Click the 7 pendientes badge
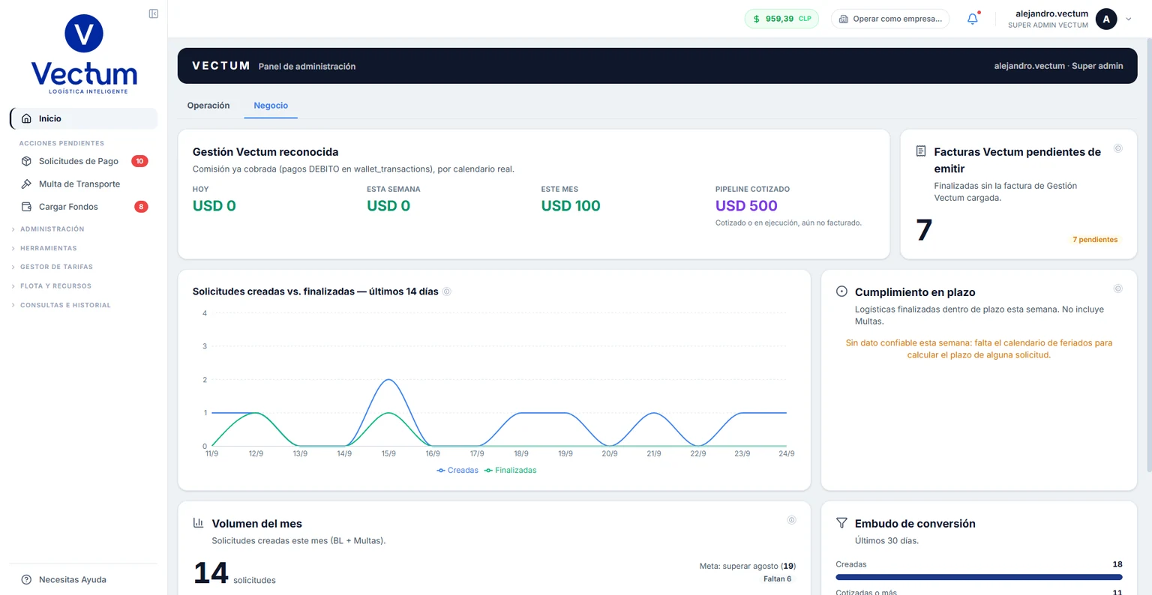The image size is (1152, 595). pos(1095,240)
